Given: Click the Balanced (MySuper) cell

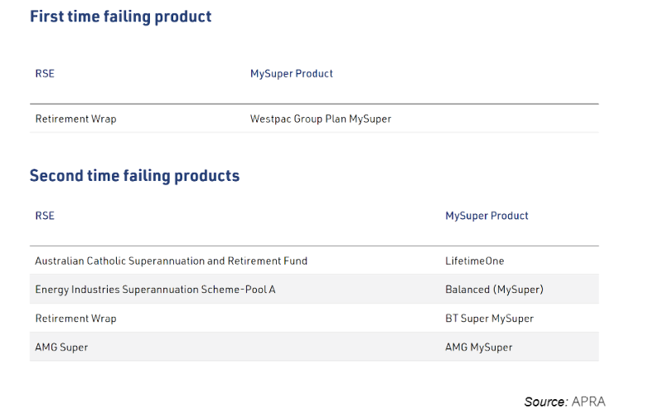Looking at the screenshot, I should [494, 290].
